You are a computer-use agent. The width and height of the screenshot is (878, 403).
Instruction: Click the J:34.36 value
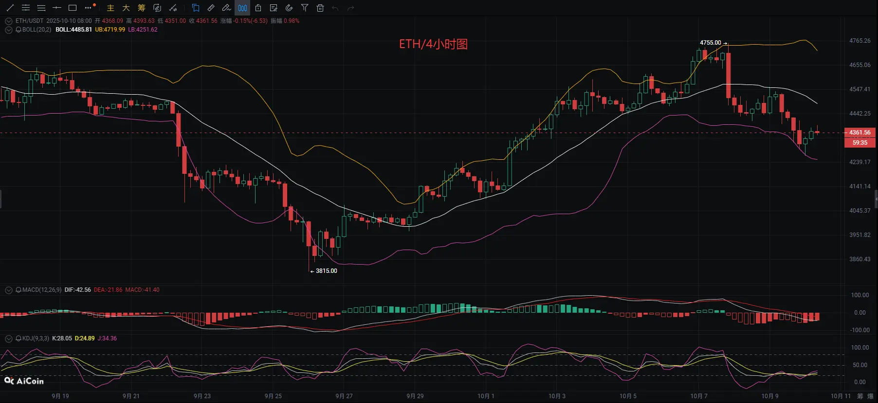click(107, 338)
